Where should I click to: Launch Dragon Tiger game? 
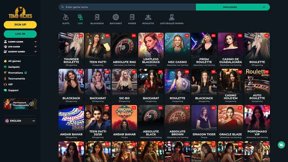(204, 122)
